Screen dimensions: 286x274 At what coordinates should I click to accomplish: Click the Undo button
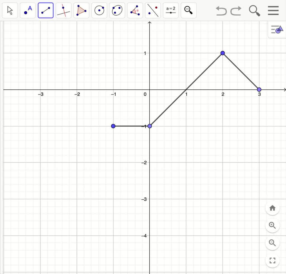click(x=221, y=11)
